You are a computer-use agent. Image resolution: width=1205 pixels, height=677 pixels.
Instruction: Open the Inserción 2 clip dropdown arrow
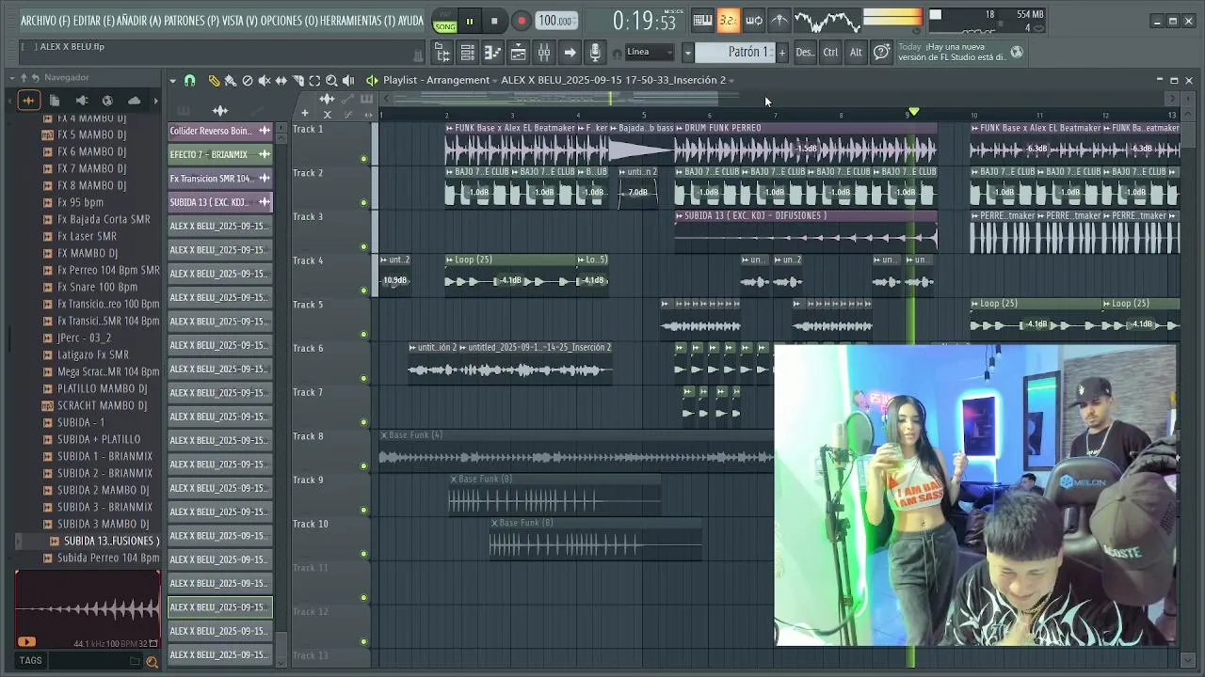pos(731,81)
